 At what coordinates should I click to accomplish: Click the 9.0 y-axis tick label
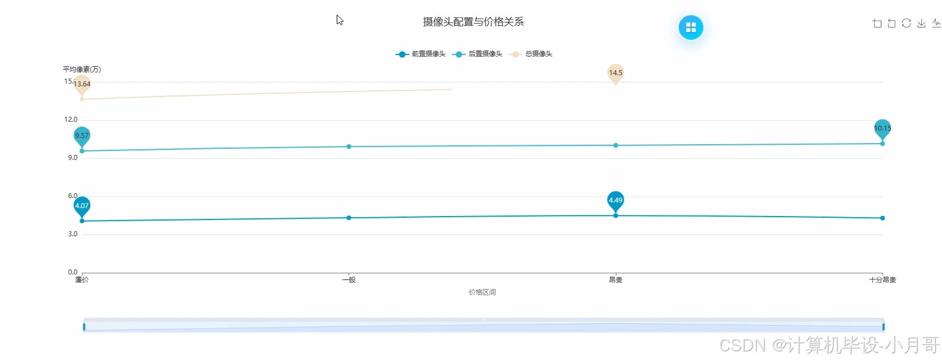coord(72,158)
